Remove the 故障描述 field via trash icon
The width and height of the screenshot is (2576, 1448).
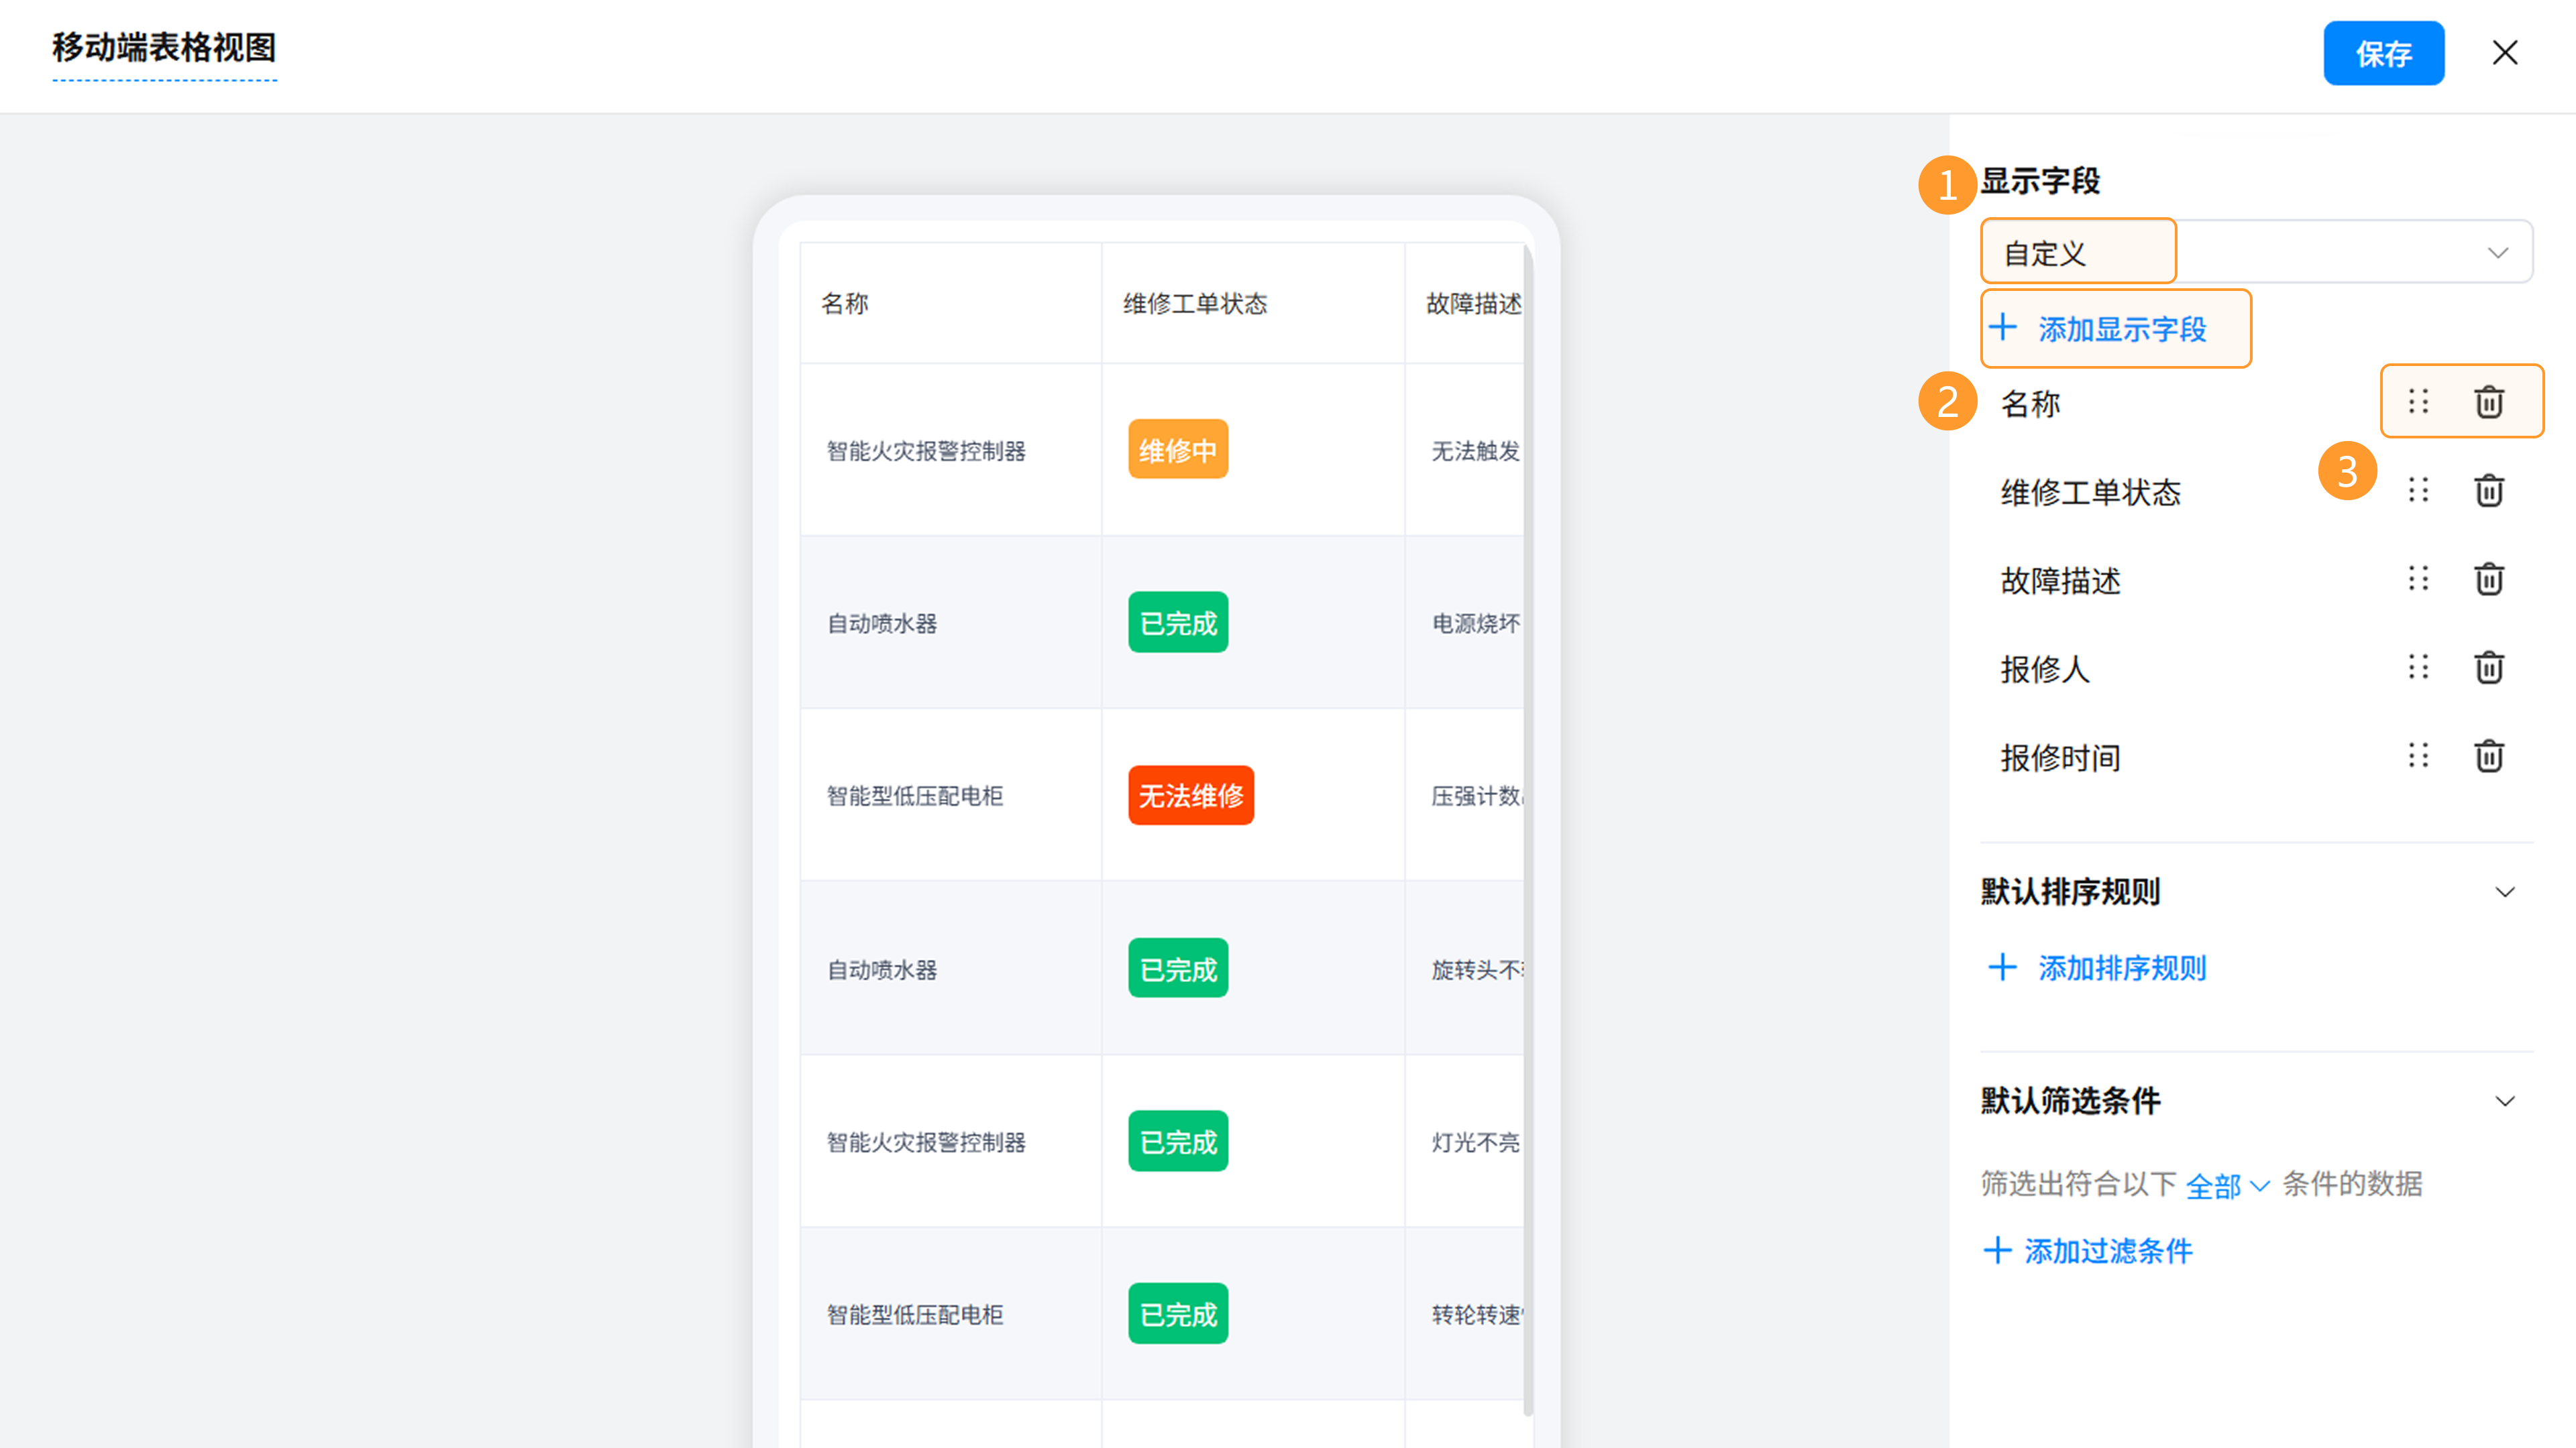(x=2488, y=580)
